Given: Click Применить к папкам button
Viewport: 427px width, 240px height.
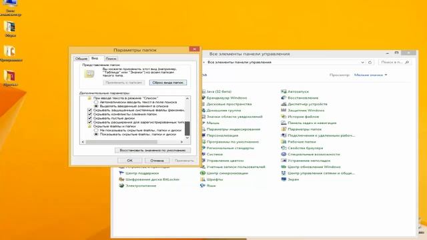Looking at the screenshot, I should click(123, 83).
